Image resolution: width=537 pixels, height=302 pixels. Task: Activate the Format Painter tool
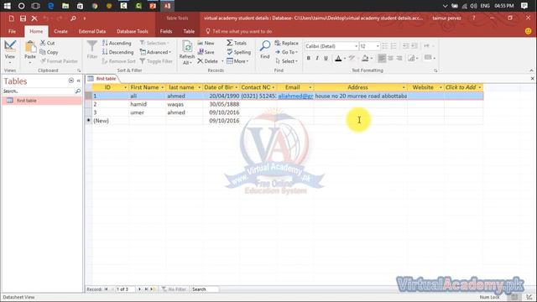[x=60, y=61]
